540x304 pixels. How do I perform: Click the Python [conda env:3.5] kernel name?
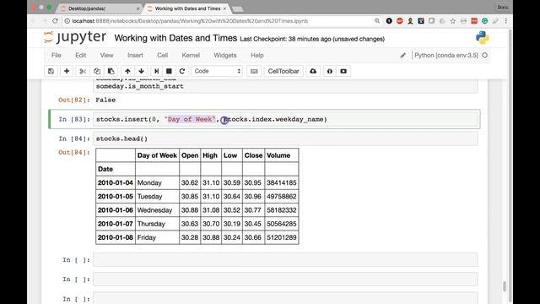tap(446, 55)
